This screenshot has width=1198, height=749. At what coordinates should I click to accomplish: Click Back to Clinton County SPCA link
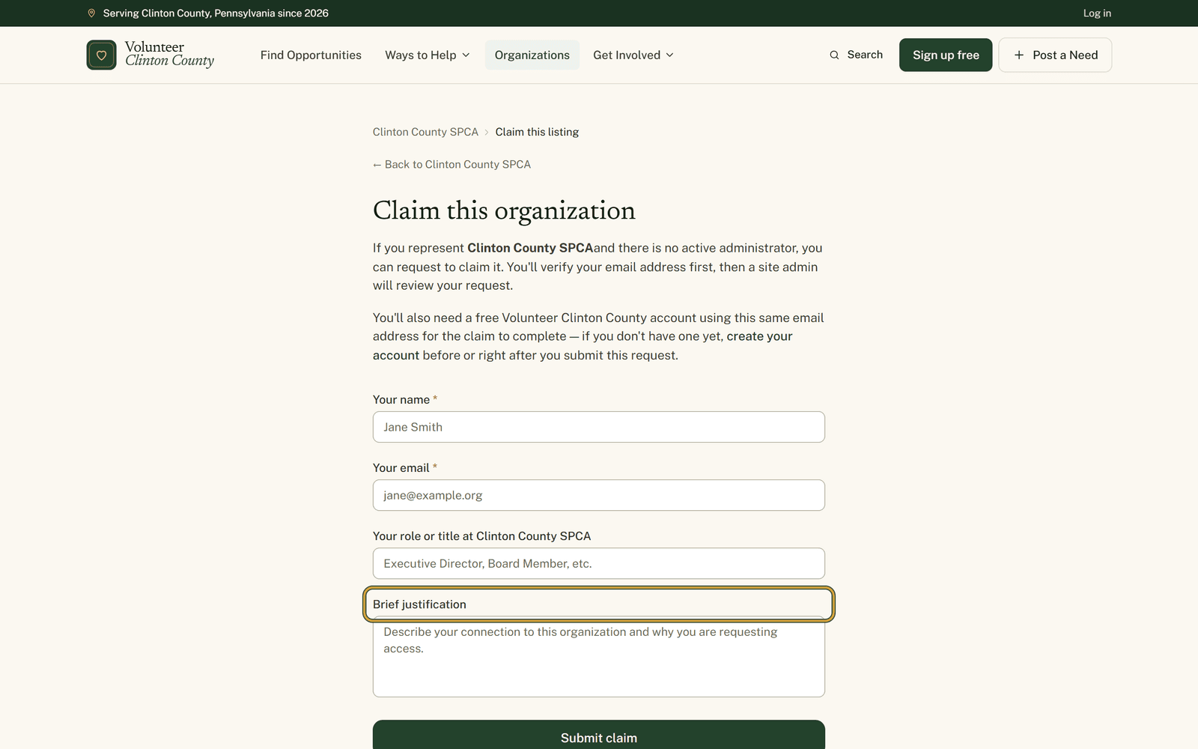tap(451, 164)
